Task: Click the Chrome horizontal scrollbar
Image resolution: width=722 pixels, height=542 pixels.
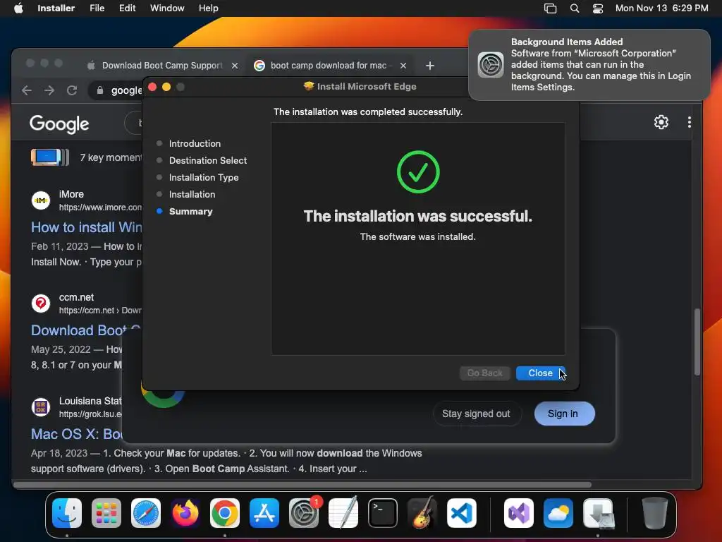Action: click(302, 485)
